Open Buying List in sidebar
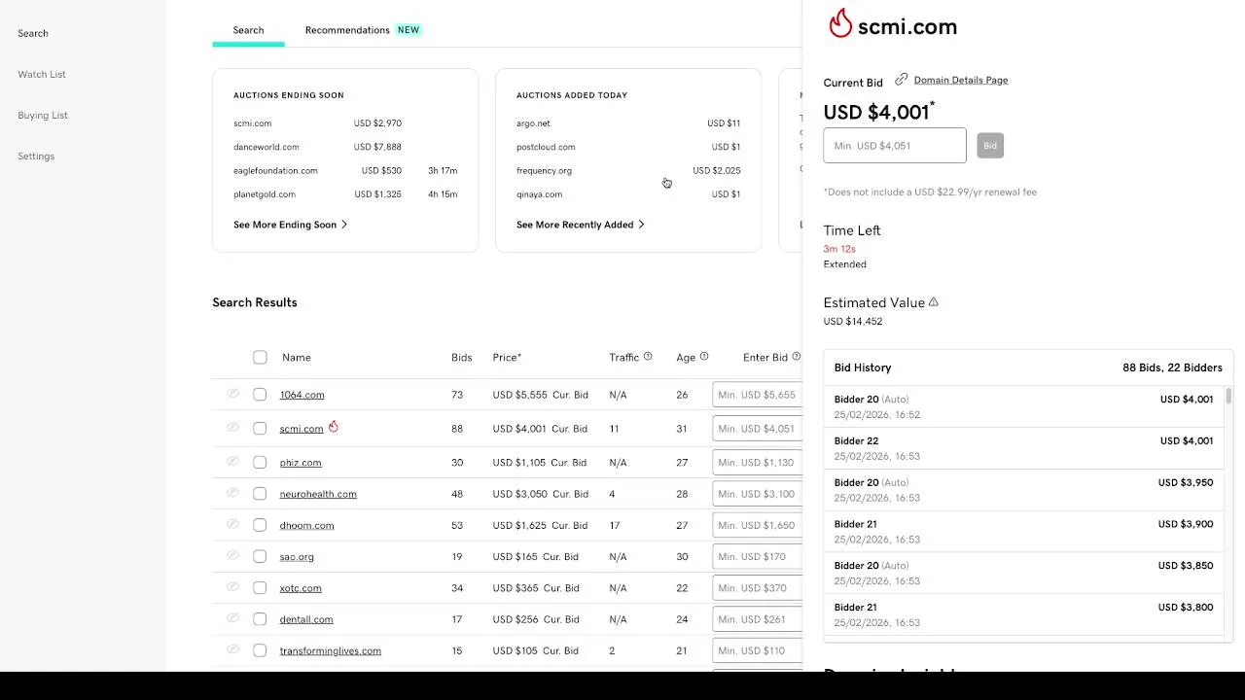 pyautogui.click(x=43, y=115)
